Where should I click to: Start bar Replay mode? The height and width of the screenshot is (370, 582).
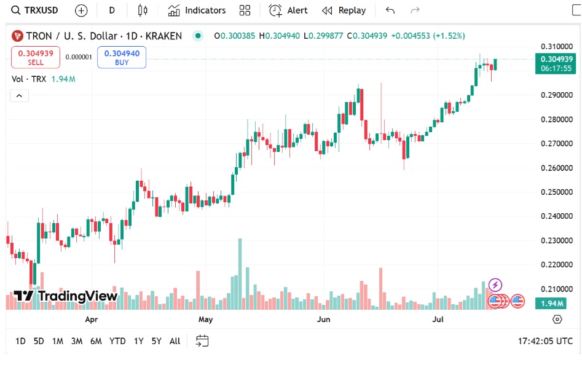pos(344,10)
